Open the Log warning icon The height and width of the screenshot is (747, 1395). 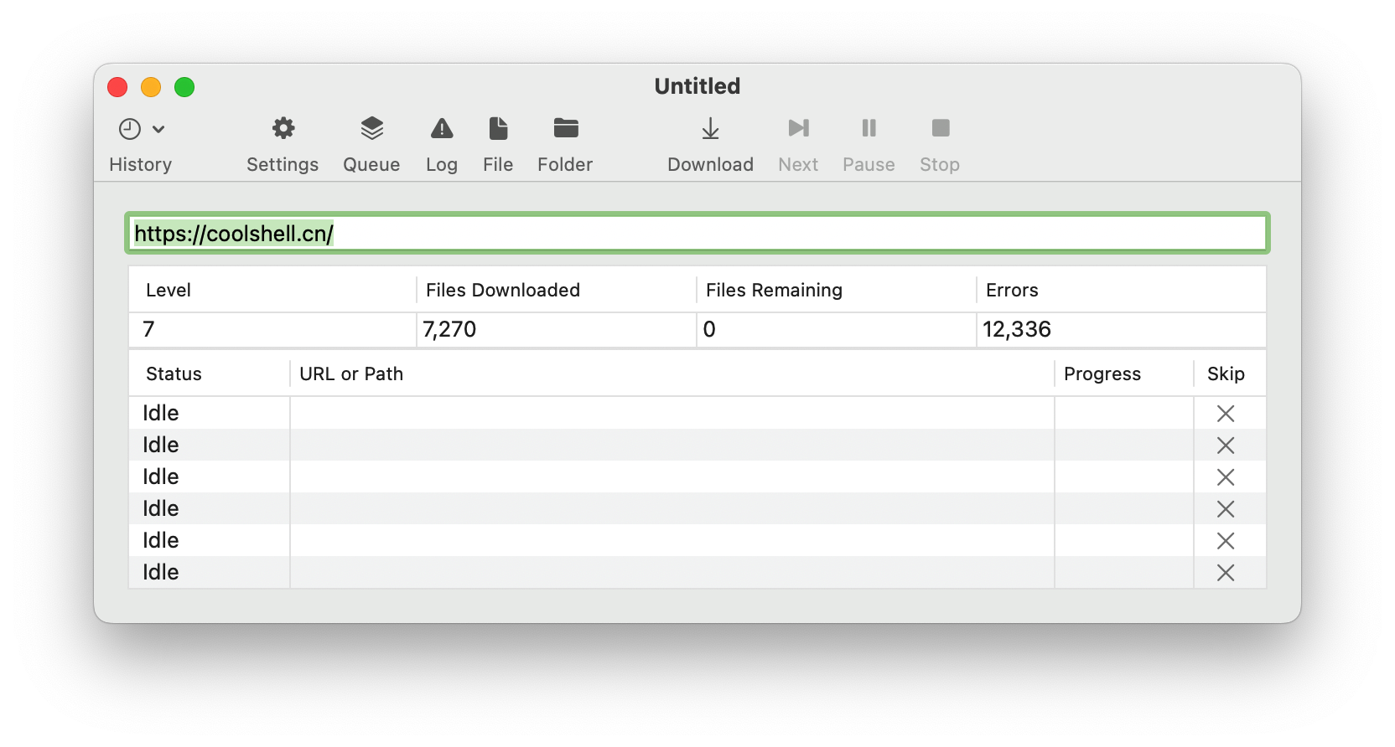click(x=442, y=128)
